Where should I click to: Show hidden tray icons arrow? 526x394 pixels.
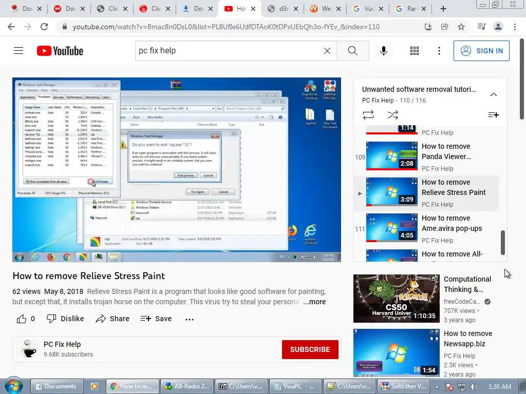(x=437, y=387)
